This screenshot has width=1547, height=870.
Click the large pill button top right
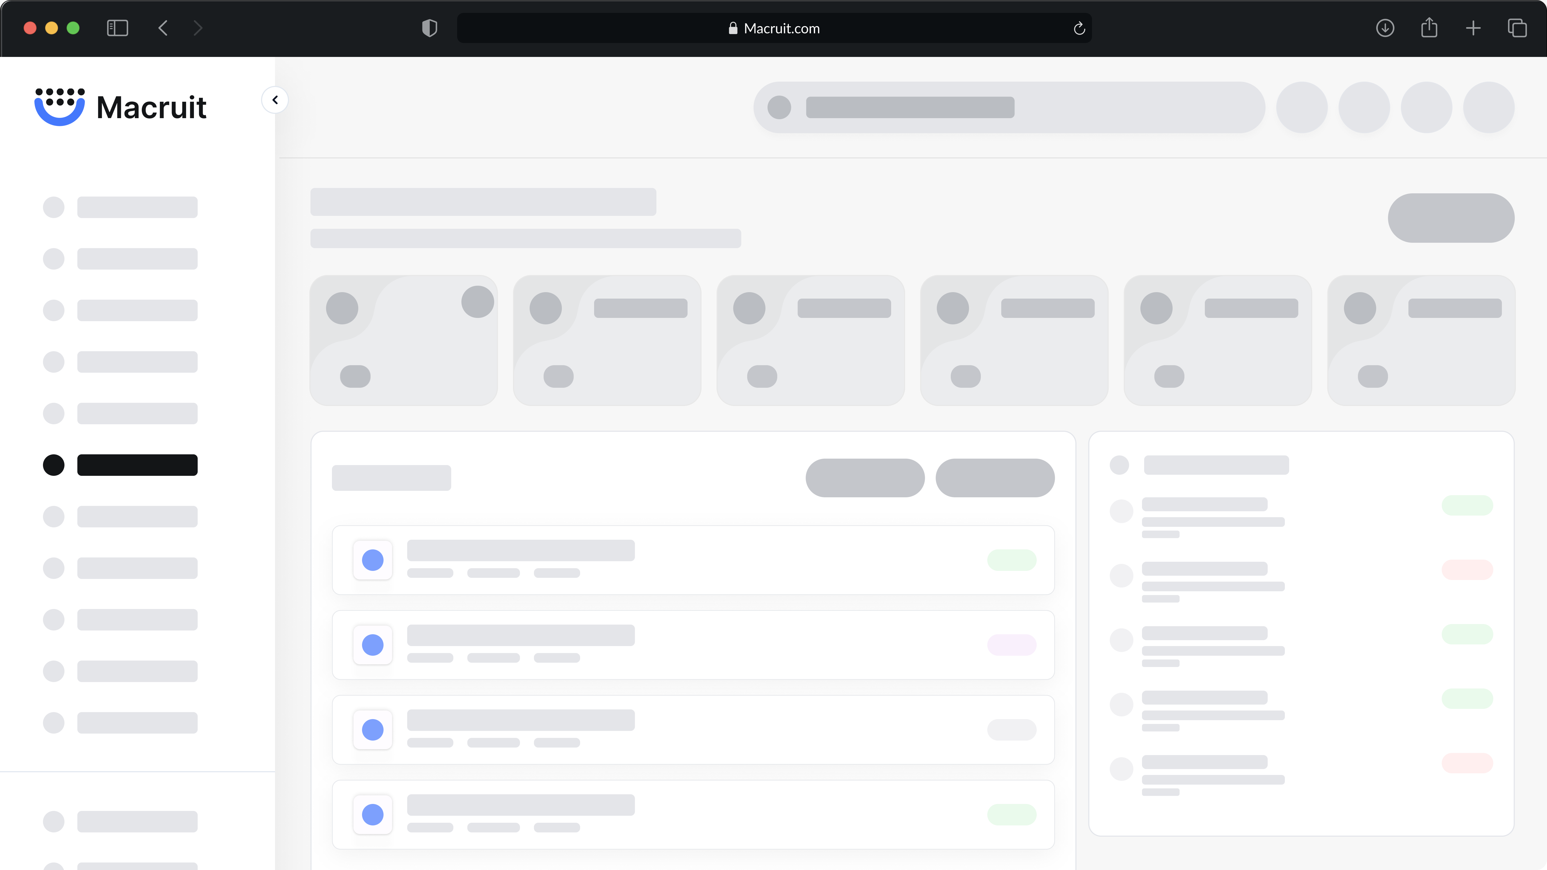[x=1451, y=218]
